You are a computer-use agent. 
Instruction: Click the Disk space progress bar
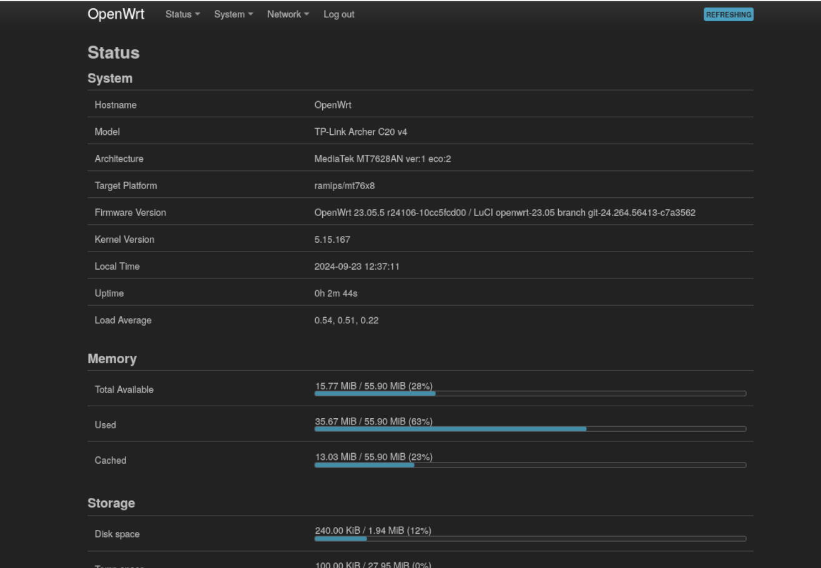pos(530,538)
